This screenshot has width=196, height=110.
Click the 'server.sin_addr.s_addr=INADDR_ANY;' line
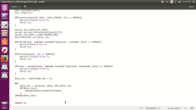[x=36, y=35]
